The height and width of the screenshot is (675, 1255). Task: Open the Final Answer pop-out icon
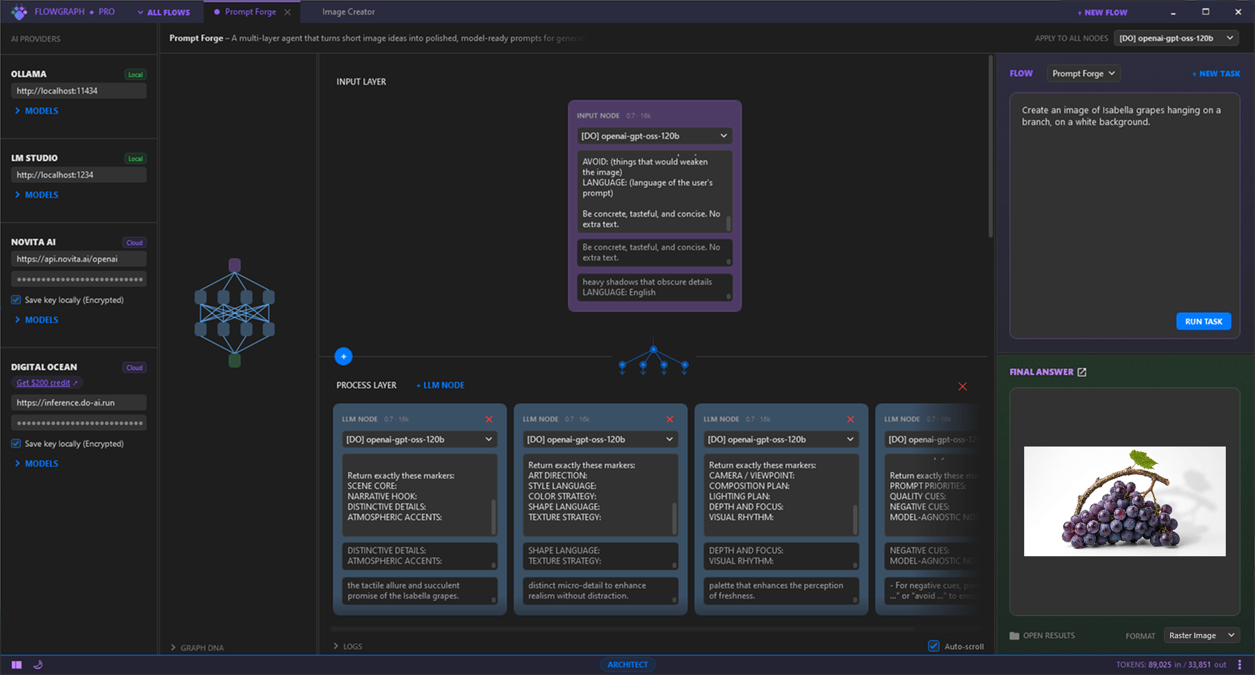pyautogui.click(x=1082, y=372)
